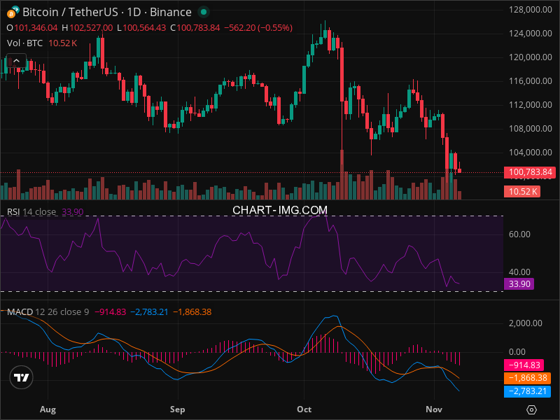Click the purple RSI value tag 33.90
The width and height of the screenshot is (560, 420).
pos(519,284)
